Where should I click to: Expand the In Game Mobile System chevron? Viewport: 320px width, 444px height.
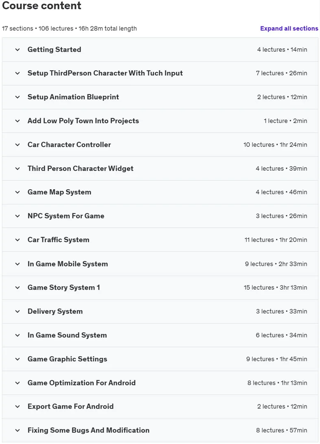18,264
